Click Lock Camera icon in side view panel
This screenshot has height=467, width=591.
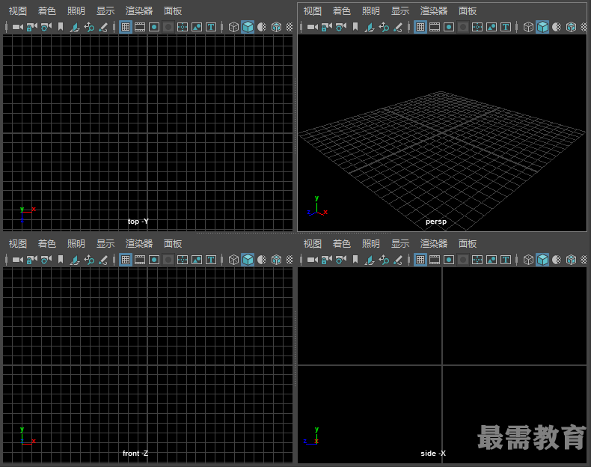click(x=327, y=260)
